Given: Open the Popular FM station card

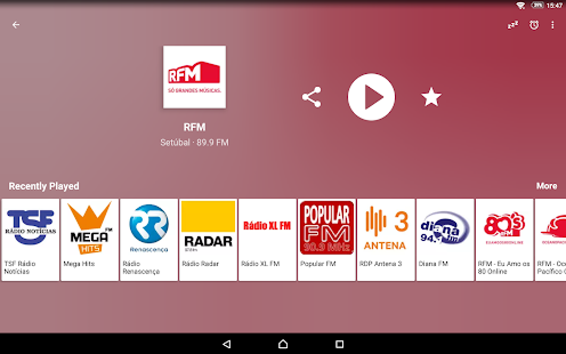Looking at the screenshot, I should click(327, 240).
